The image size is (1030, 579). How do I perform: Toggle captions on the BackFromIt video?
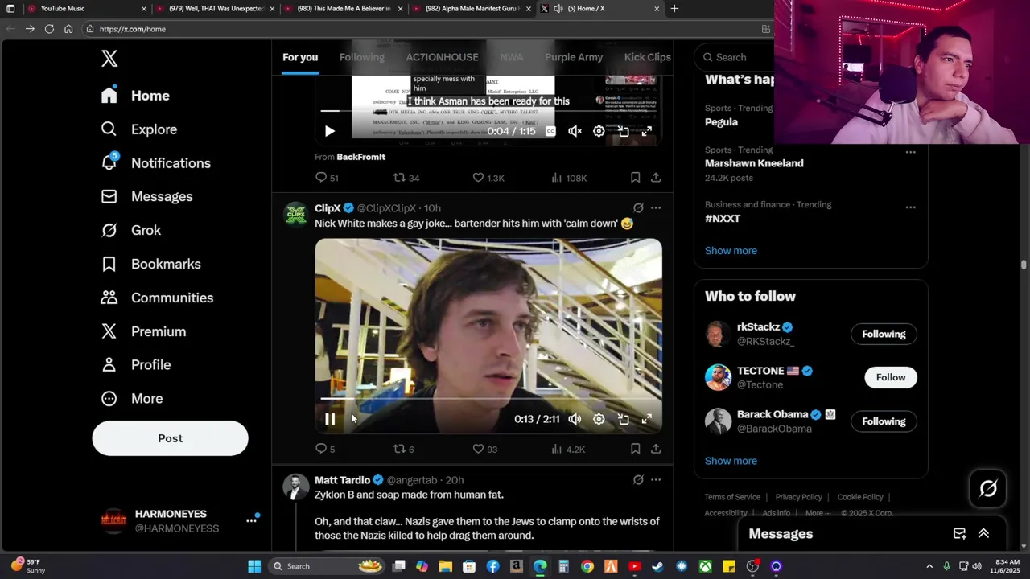click(550, 131)
